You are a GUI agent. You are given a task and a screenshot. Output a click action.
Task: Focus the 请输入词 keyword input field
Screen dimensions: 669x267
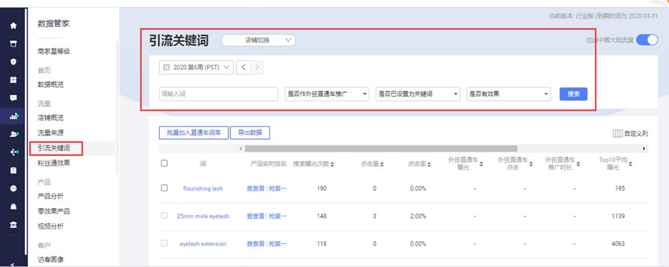pyautogui.click(x=219, y=94)
